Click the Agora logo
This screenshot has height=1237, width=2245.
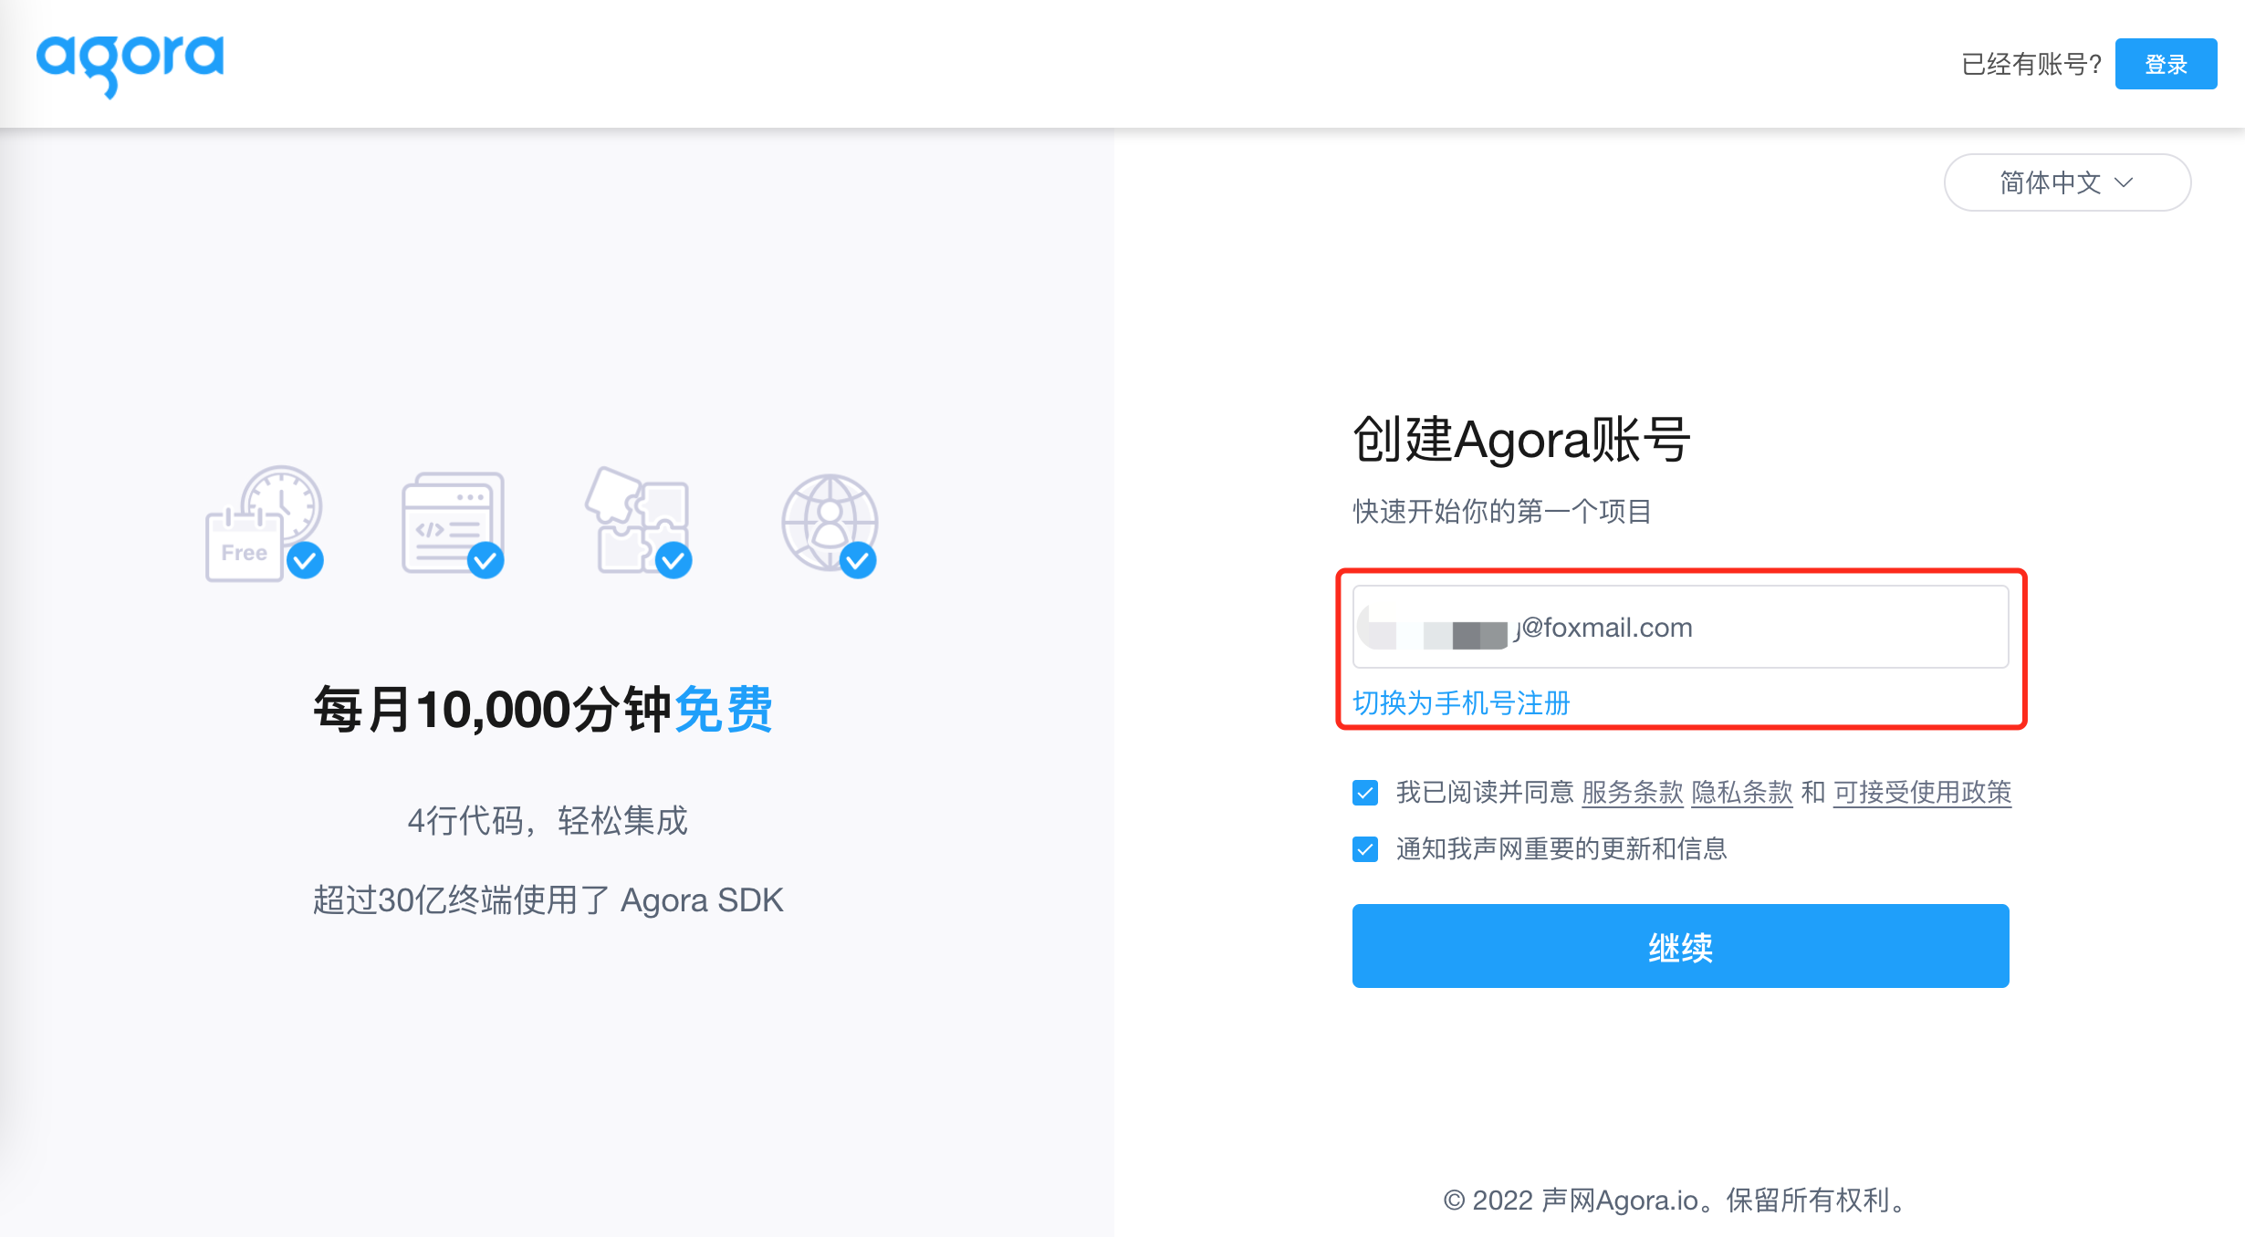(131, 64)
